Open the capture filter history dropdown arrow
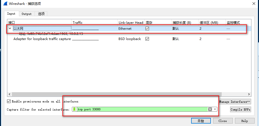 point(215,109)
